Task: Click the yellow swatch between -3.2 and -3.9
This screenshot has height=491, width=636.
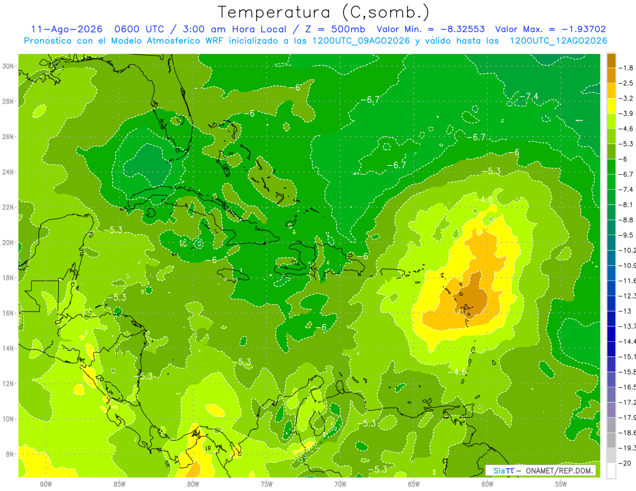Action: tap(611, 106)
